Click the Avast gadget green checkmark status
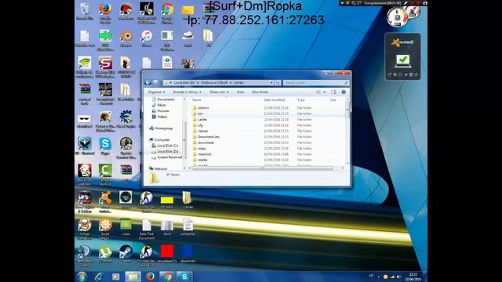 click(x=402, y=60)
